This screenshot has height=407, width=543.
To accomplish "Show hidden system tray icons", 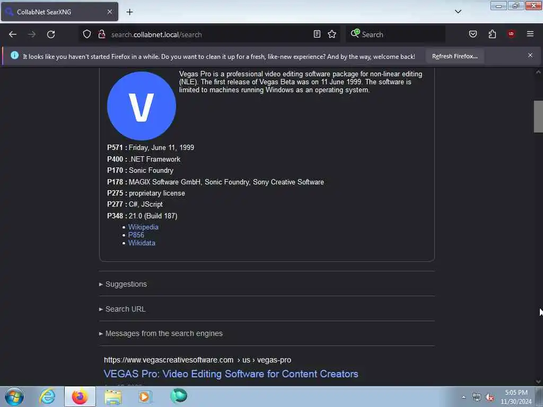I will pyautogui.click(x=463, y=397).
